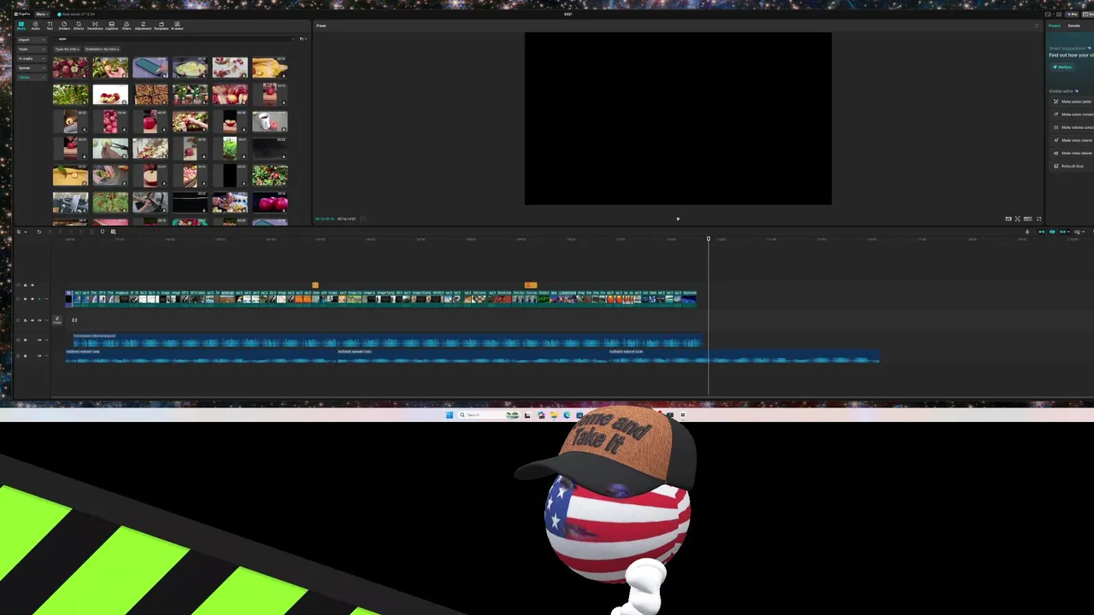This screenshot has height=615, width=1094.
Task: Click the library search field
Action: (x=175, y=38)
